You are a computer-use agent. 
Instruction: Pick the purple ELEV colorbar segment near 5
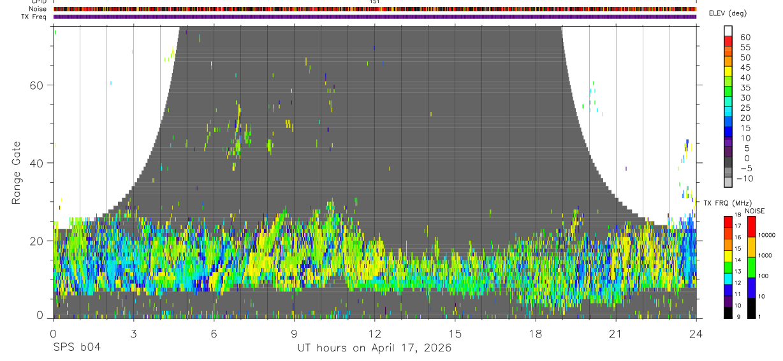coord(728,142)
